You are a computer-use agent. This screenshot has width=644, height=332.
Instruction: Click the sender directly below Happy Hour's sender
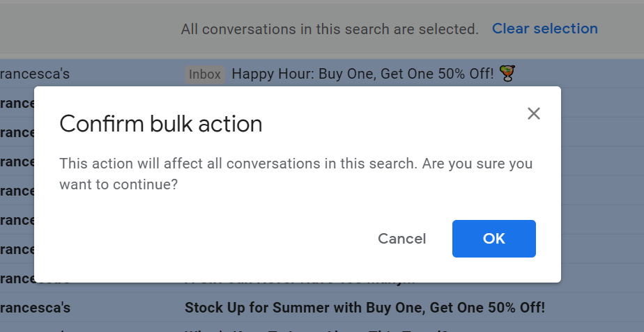(x=17, y=103)
